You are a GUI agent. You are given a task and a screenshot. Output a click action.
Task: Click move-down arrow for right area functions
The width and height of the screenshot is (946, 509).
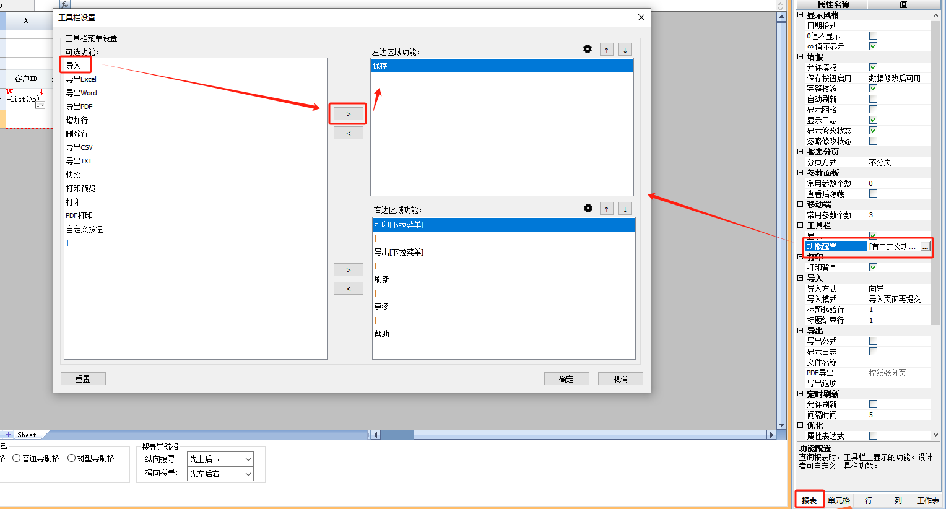coord(625,209)
